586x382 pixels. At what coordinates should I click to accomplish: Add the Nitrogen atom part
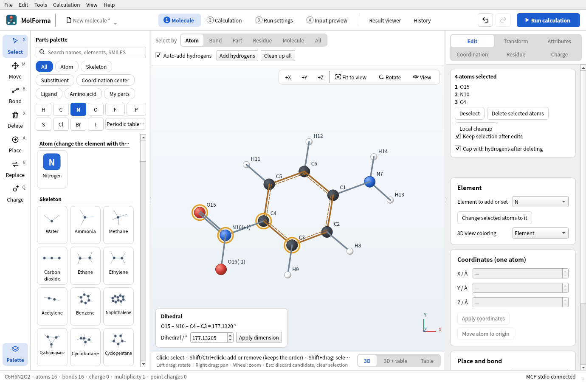[x=52, y=169]
